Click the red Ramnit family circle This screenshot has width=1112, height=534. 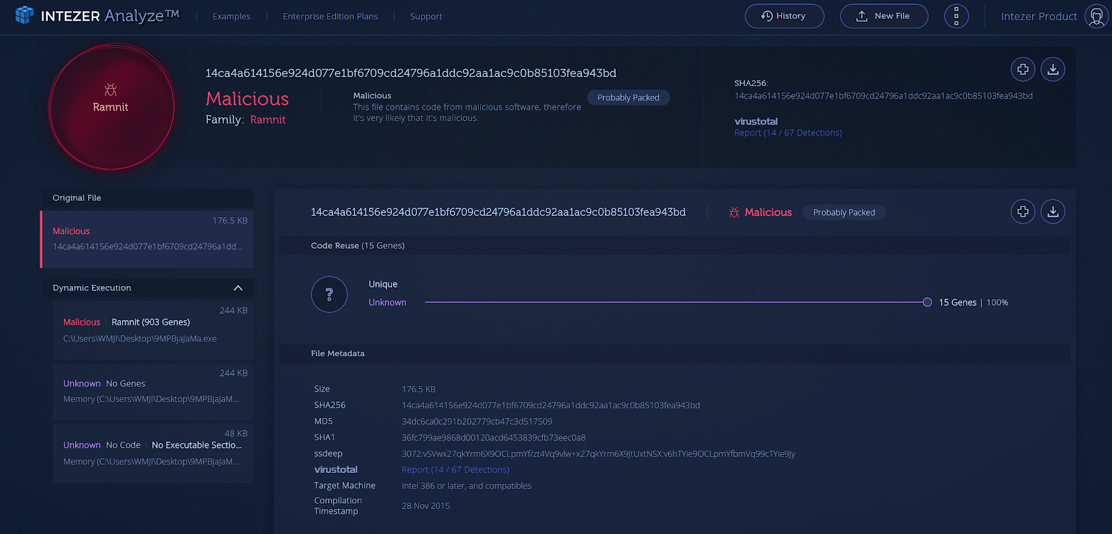click(x=111, y=107)
